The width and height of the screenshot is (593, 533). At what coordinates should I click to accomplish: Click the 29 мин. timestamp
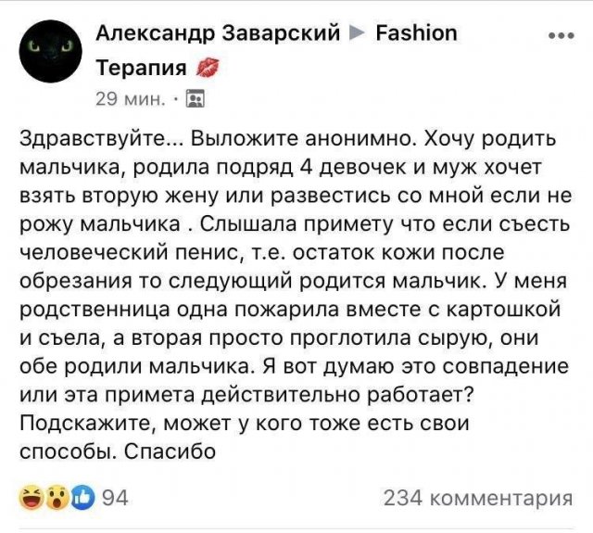[x=130, y=97]
